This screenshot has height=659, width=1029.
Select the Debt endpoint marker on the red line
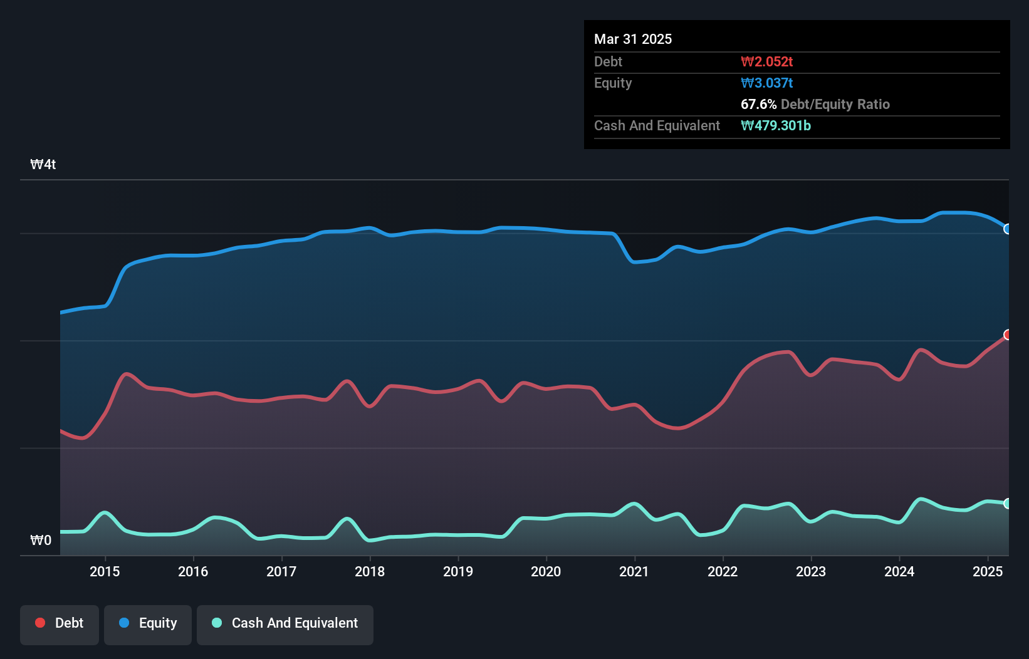coord(1008,335)
